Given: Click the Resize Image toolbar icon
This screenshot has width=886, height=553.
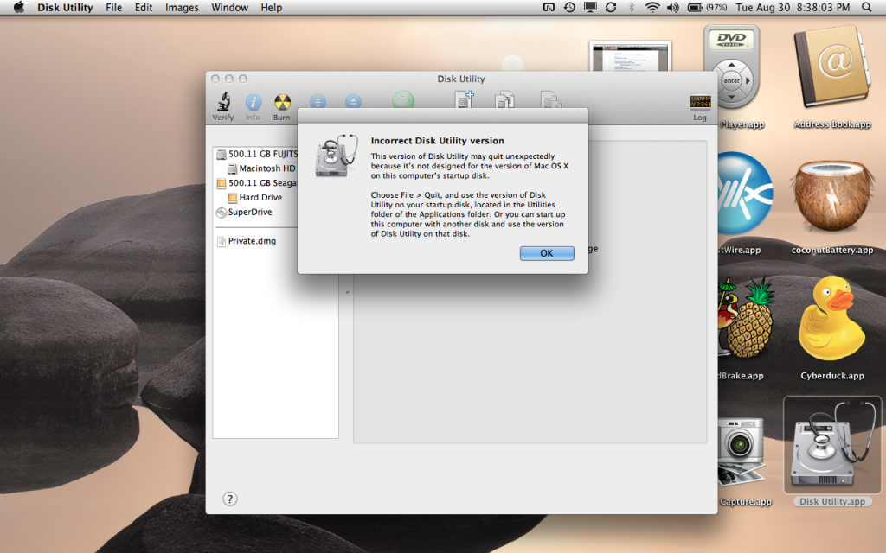Looking at the screenshot, I should pyautogui.click(x=549, y=100).
